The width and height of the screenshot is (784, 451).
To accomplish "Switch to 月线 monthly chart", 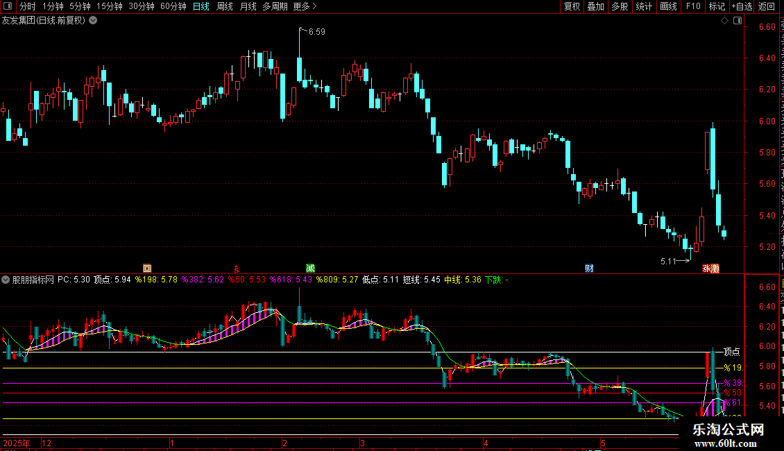I will (x=248, y=6).
